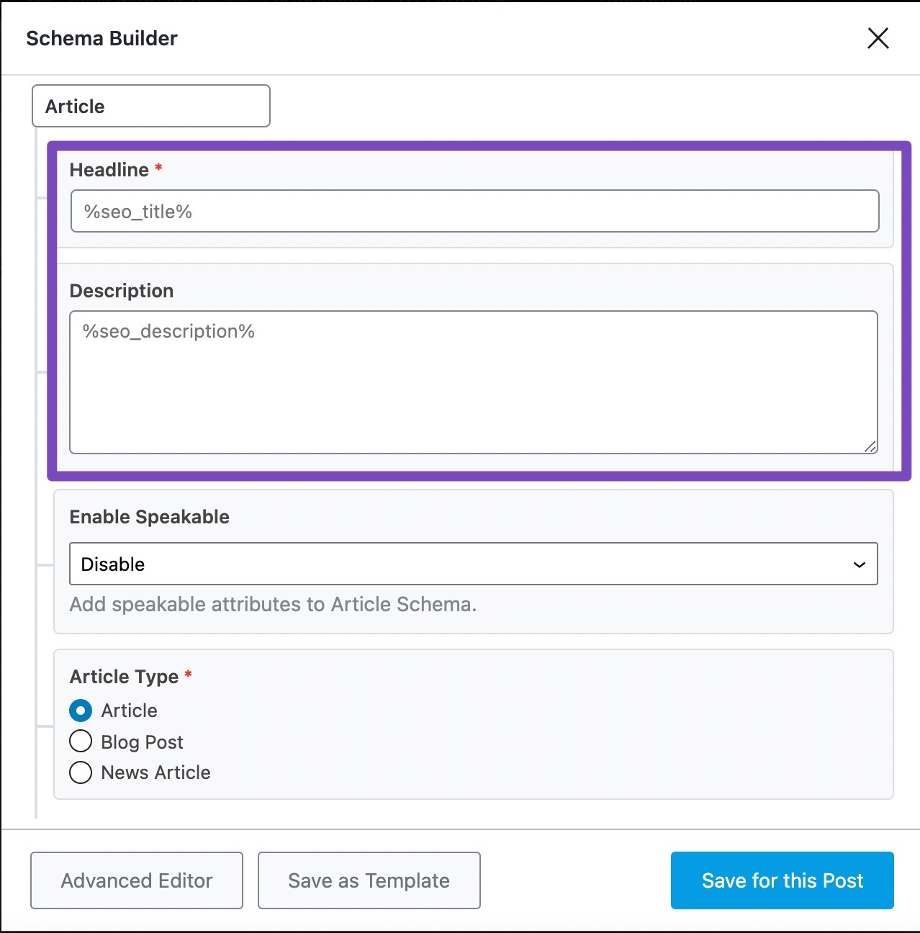The width and height of the screenshot is (920, 933).
Task: Click the Headline input field
Action: 474,212
